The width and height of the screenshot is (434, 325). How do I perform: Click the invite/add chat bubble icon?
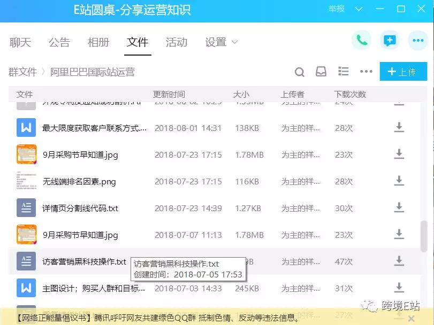[x=390, y=41]
